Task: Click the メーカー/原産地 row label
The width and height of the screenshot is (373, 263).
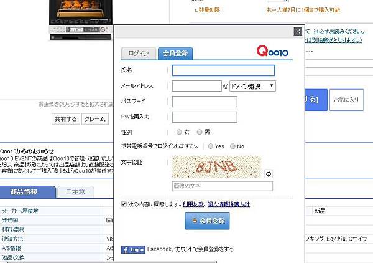Action: pos(20,211)
